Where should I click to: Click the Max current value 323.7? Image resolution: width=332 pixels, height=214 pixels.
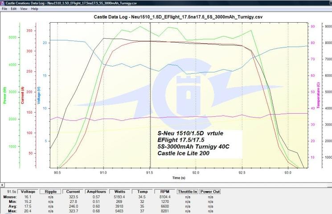pyautogui.click(x=74, y=211)
